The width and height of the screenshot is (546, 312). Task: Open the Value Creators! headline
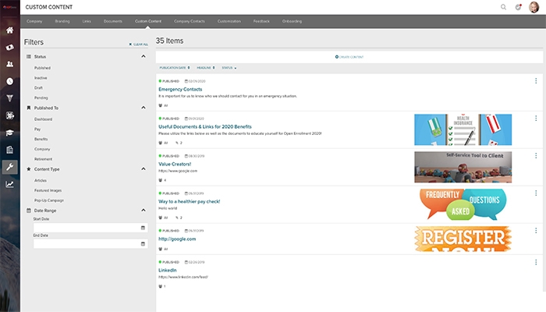pos(175,164)
